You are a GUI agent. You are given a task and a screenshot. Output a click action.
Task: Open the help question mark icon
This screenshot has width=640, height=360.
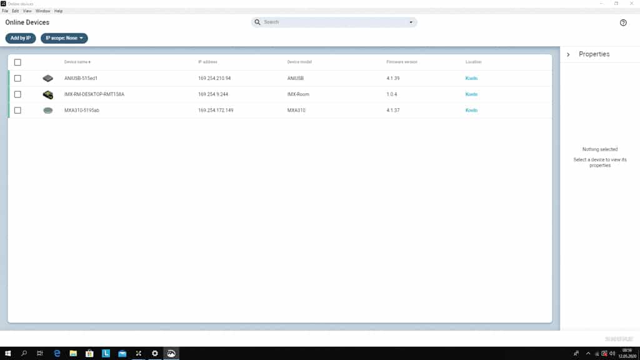pos(623,22)
